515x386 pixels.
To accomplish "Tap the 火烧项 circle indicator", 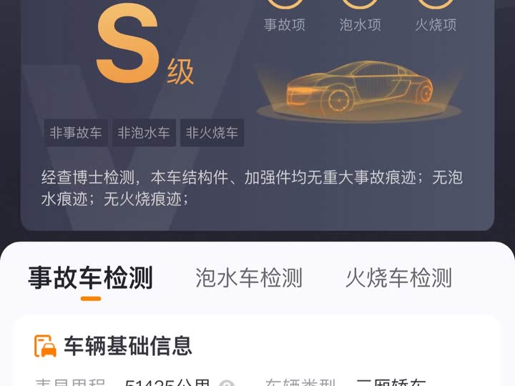I will click(x=436, y=4).
